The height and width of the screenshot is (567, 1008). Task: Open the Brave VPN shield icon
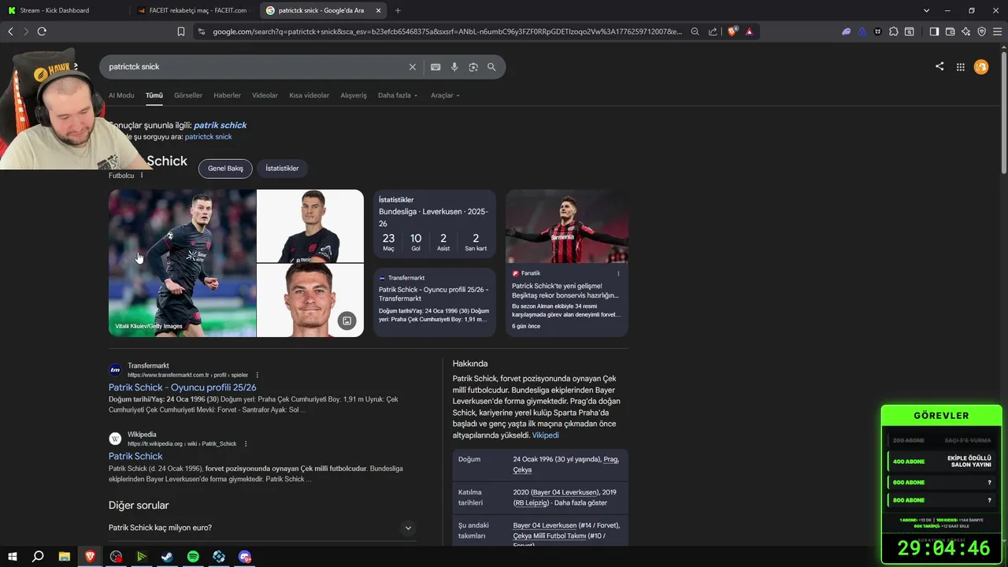[x=981, y=31]
